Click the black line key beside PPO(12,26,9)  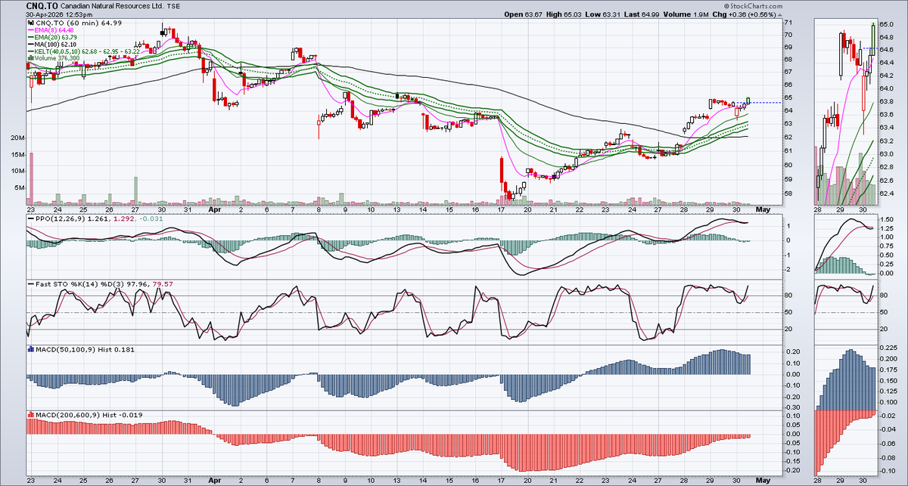[x=30, y=220]
